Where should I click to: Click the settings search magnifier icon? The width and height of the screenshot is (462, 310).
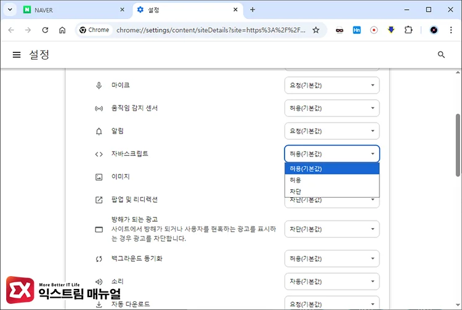point(441,54)
